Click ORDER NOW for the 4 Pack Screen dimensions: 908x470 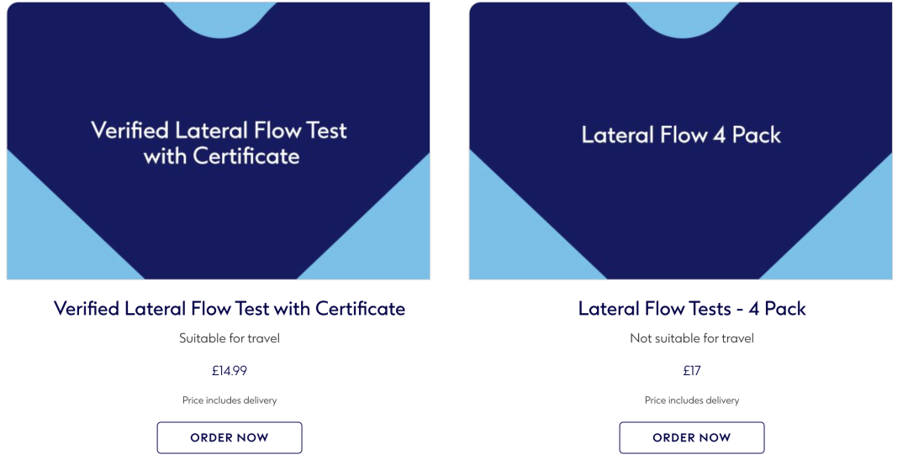point(692,437)
